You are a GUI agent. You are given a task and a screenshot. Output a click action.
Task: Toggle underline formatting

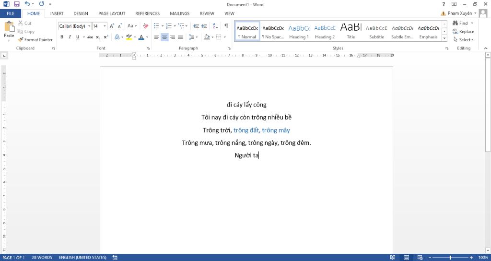tap(78, 37)
